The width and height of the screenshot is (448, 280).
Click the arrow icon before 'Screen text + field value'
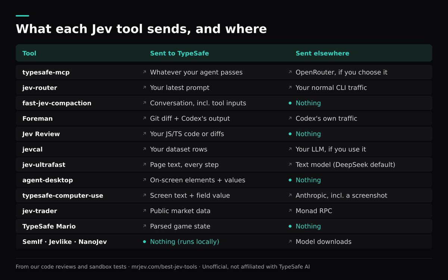point(144,195)
